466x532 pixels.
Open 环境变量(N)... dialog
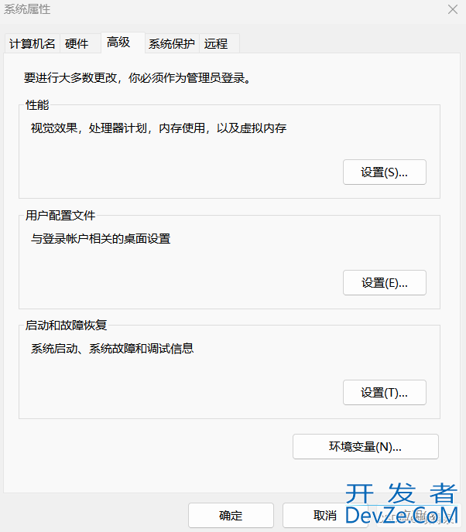click(x=365, y=446)
